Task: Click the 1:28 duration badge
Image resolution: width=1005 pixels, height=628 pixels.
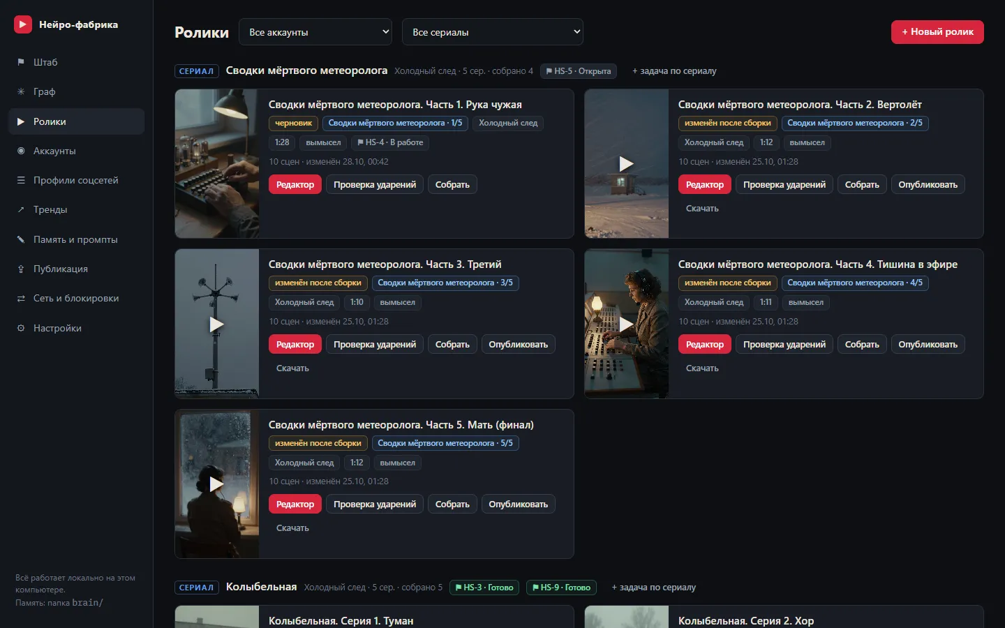Action: tap(282, 142)
